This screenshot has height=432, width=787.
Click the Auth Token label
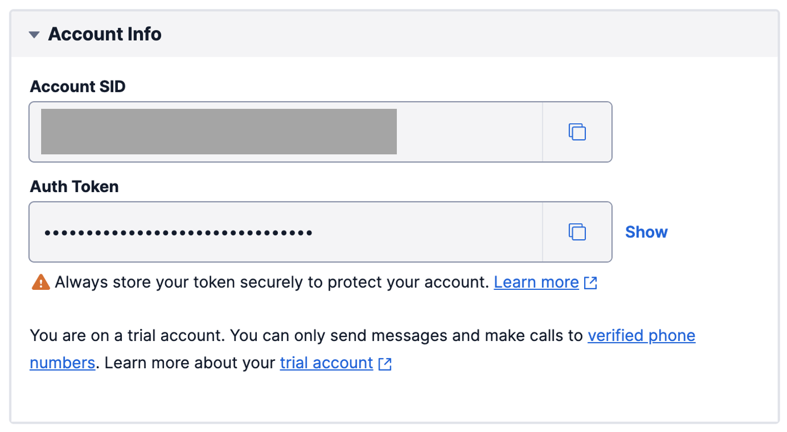click(74, 187)
